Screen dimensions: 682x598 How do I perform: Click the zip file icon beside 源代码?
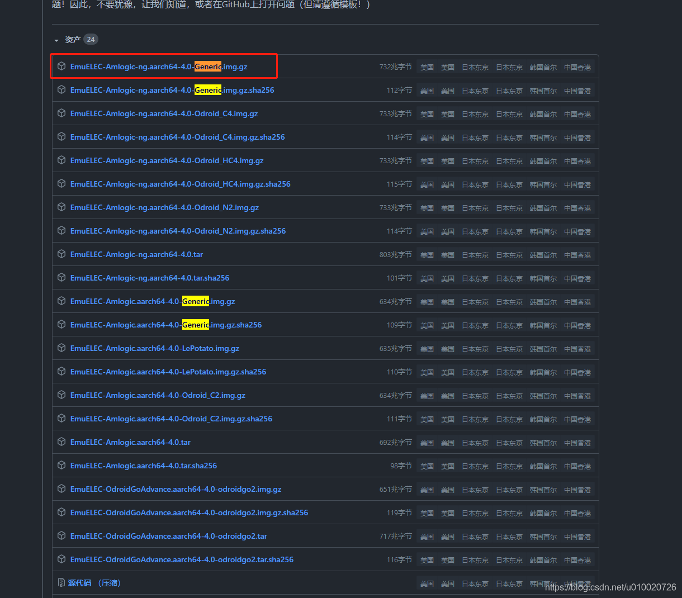click(x=61, y=582)
